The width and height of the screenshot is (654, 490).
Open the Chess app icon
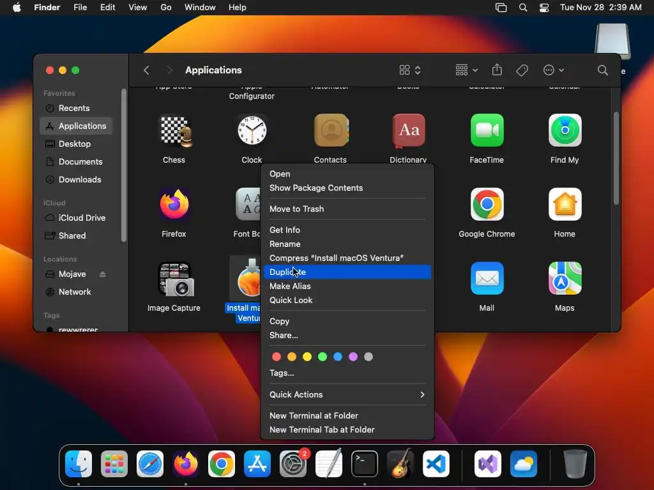pyautogui.click(x=176, y=131)
